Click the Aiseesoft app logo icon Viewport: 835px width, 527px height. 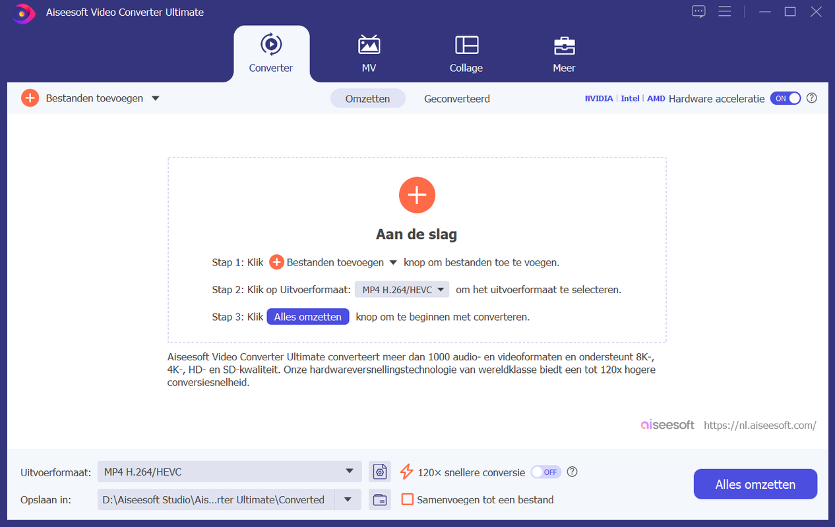coord(24,12)
